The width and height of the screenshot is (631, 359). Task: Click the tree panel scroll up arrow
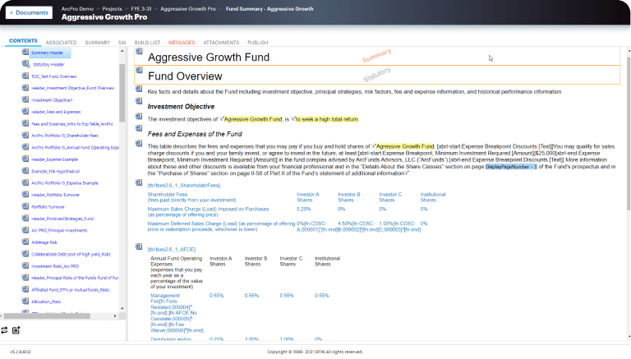[x=122, y=51]
